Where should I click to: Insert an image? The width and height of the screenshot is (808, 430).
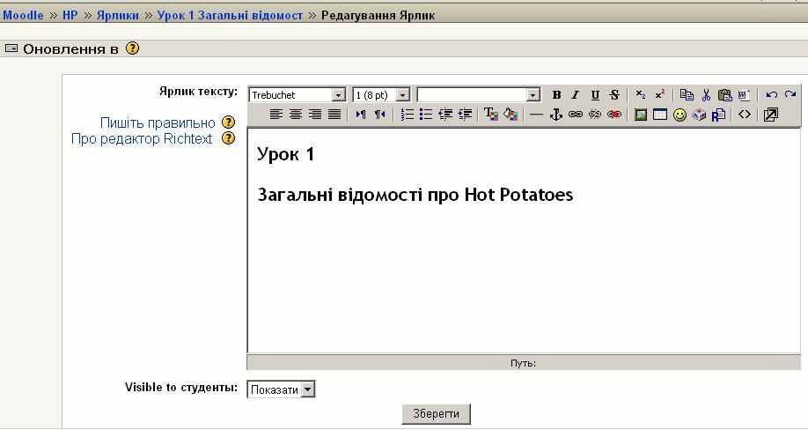641,115
